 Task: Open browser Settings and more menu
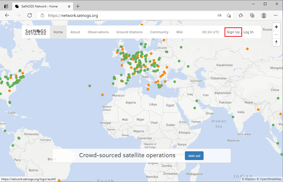point(276,15)
